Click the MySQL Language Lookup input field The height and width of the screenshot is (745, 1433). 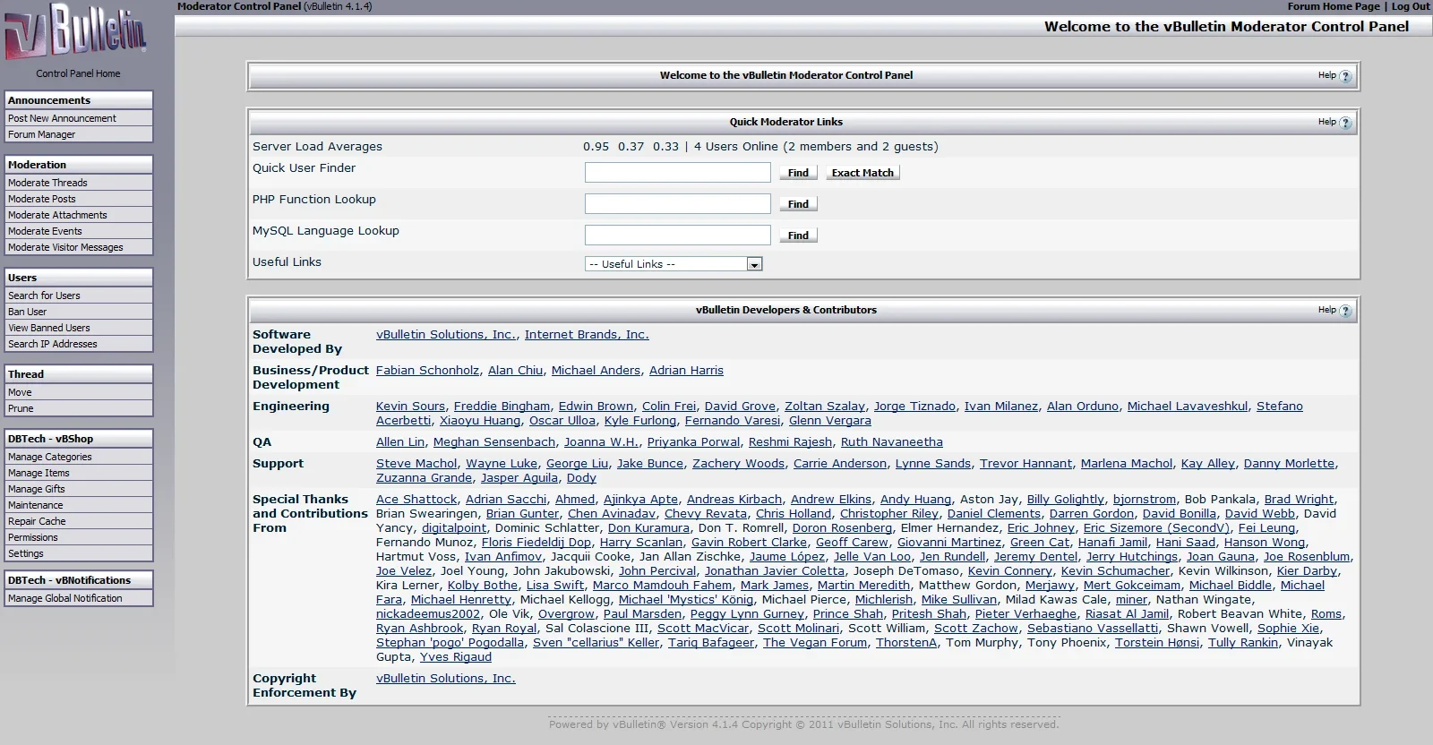point(678,235)
